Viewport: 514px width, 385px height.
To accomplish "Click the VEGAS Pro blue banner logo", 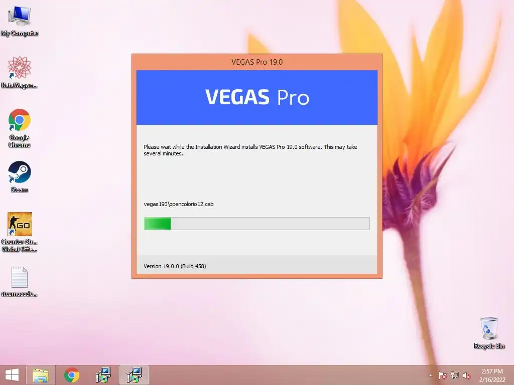I will (x=257, y=97).
